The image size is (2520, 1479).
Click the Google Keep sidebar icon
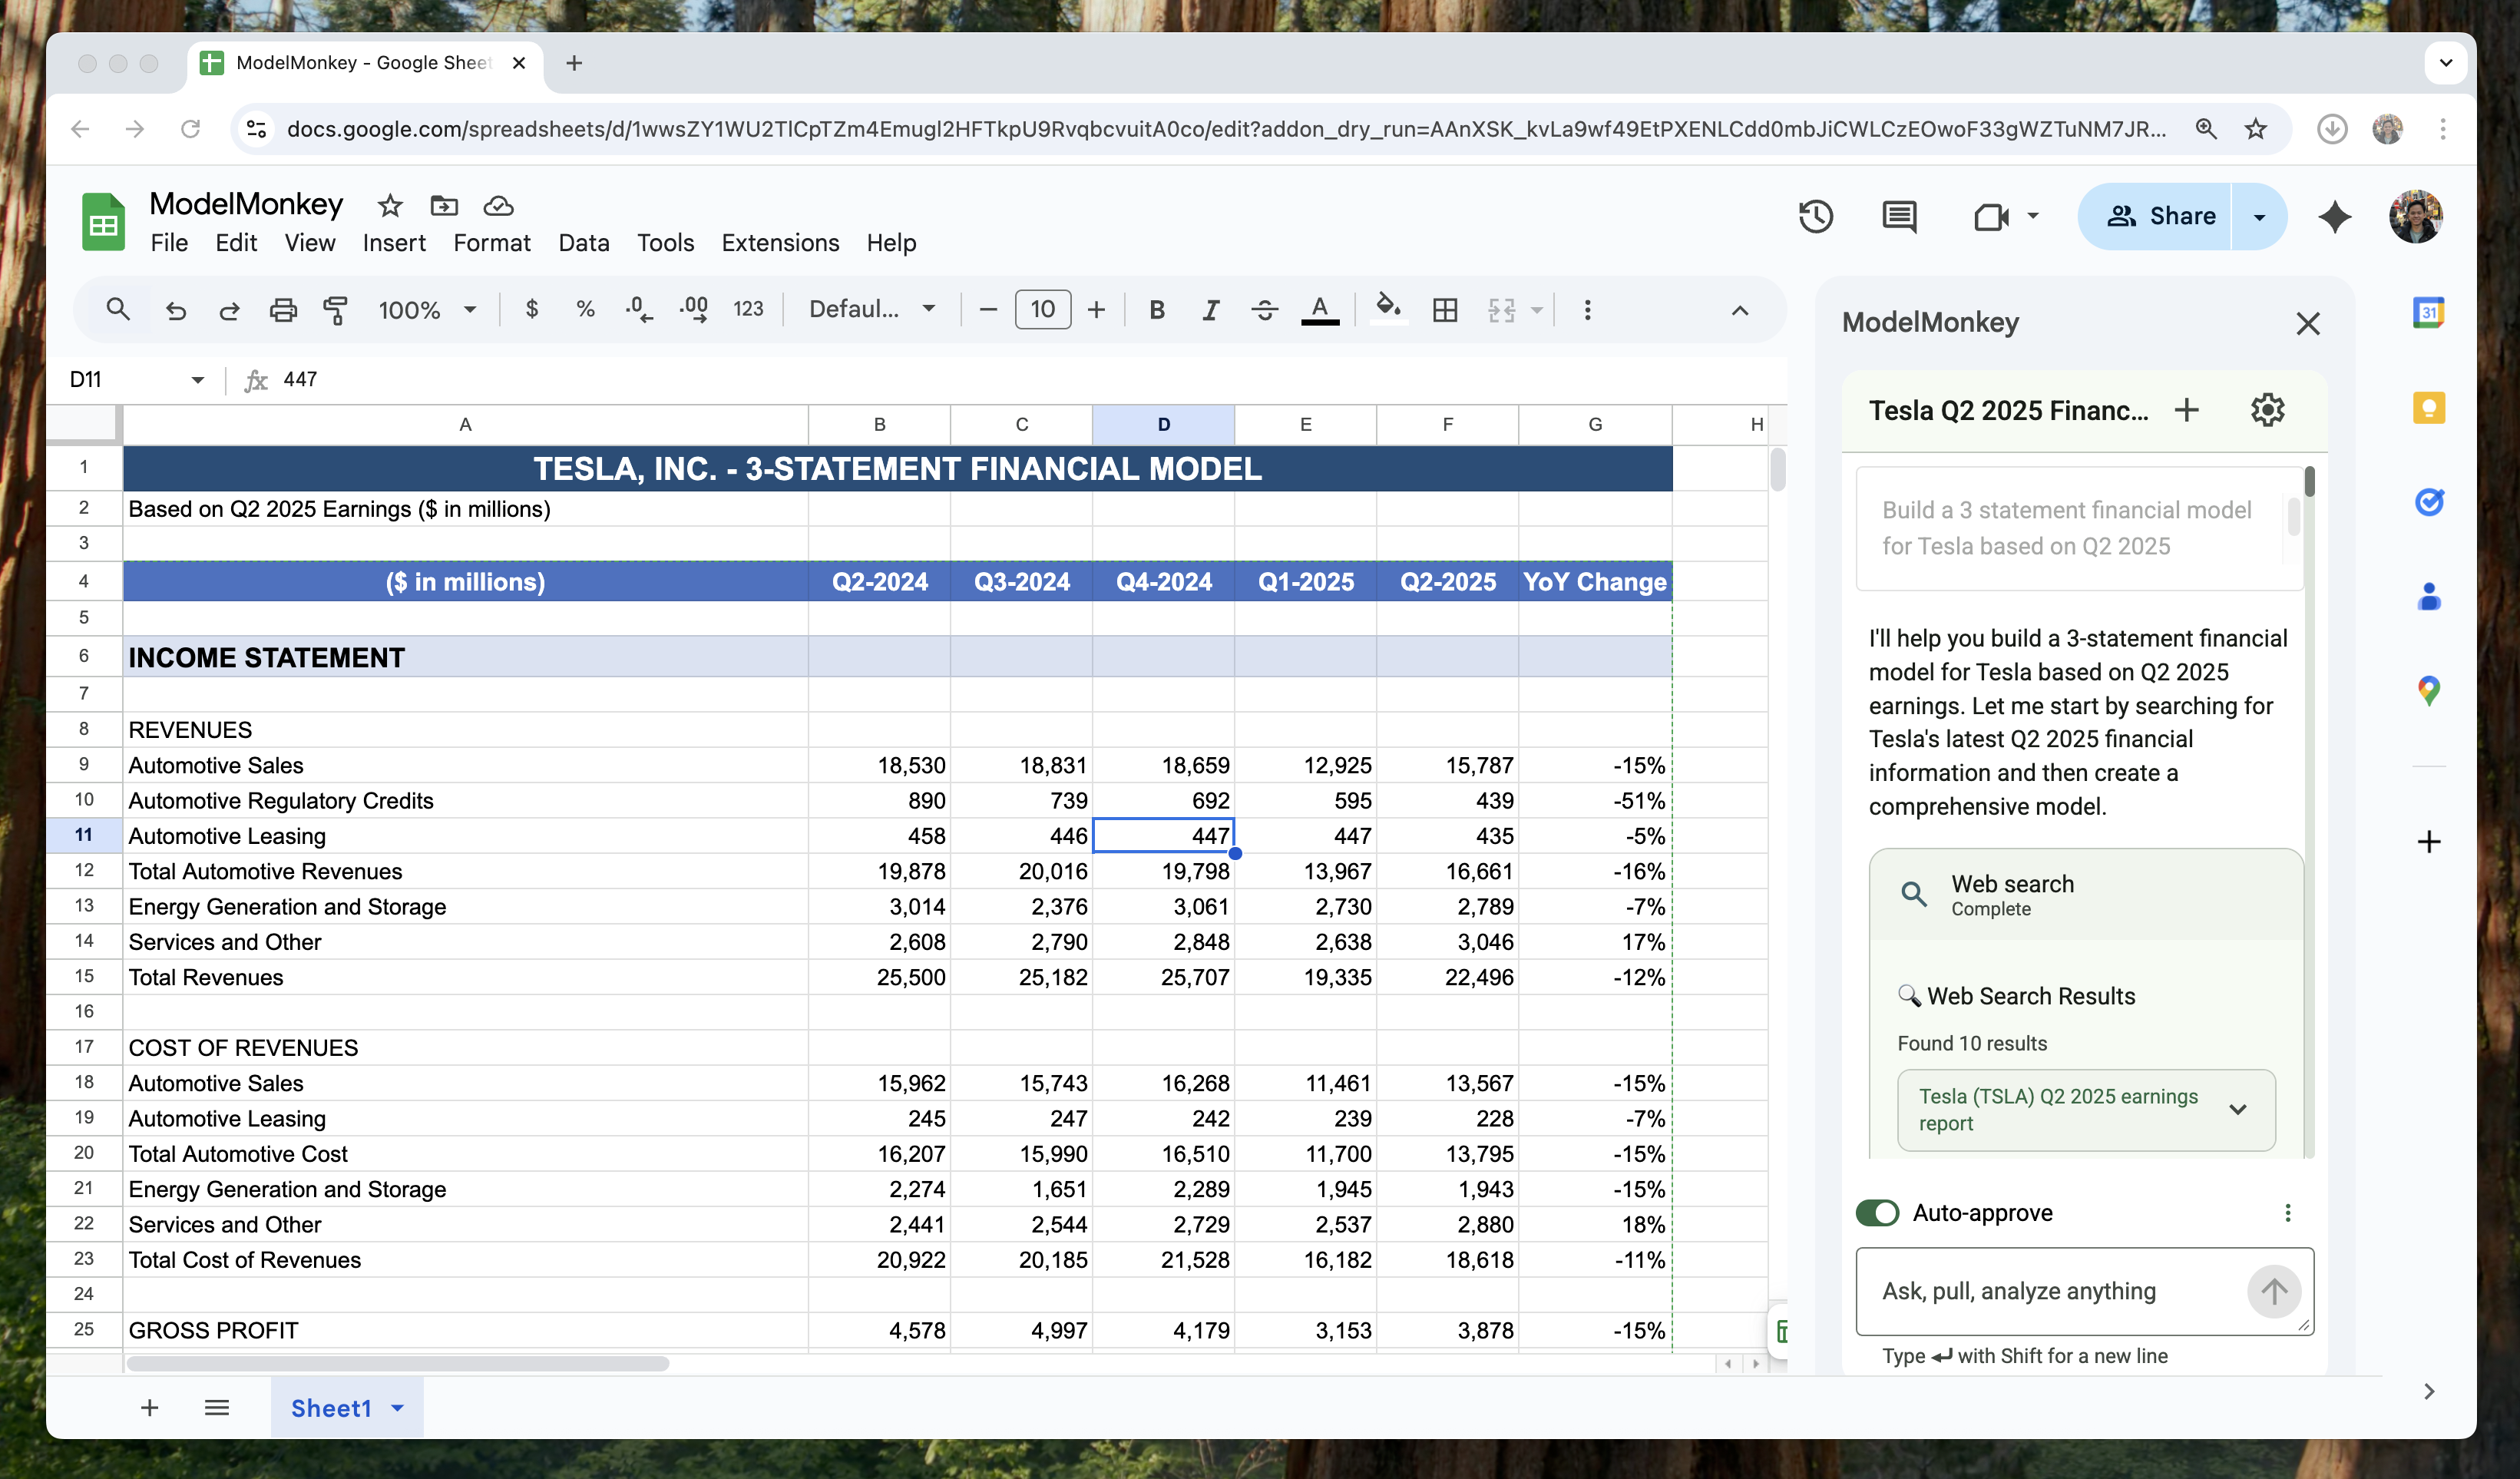tap(2428, 407)
